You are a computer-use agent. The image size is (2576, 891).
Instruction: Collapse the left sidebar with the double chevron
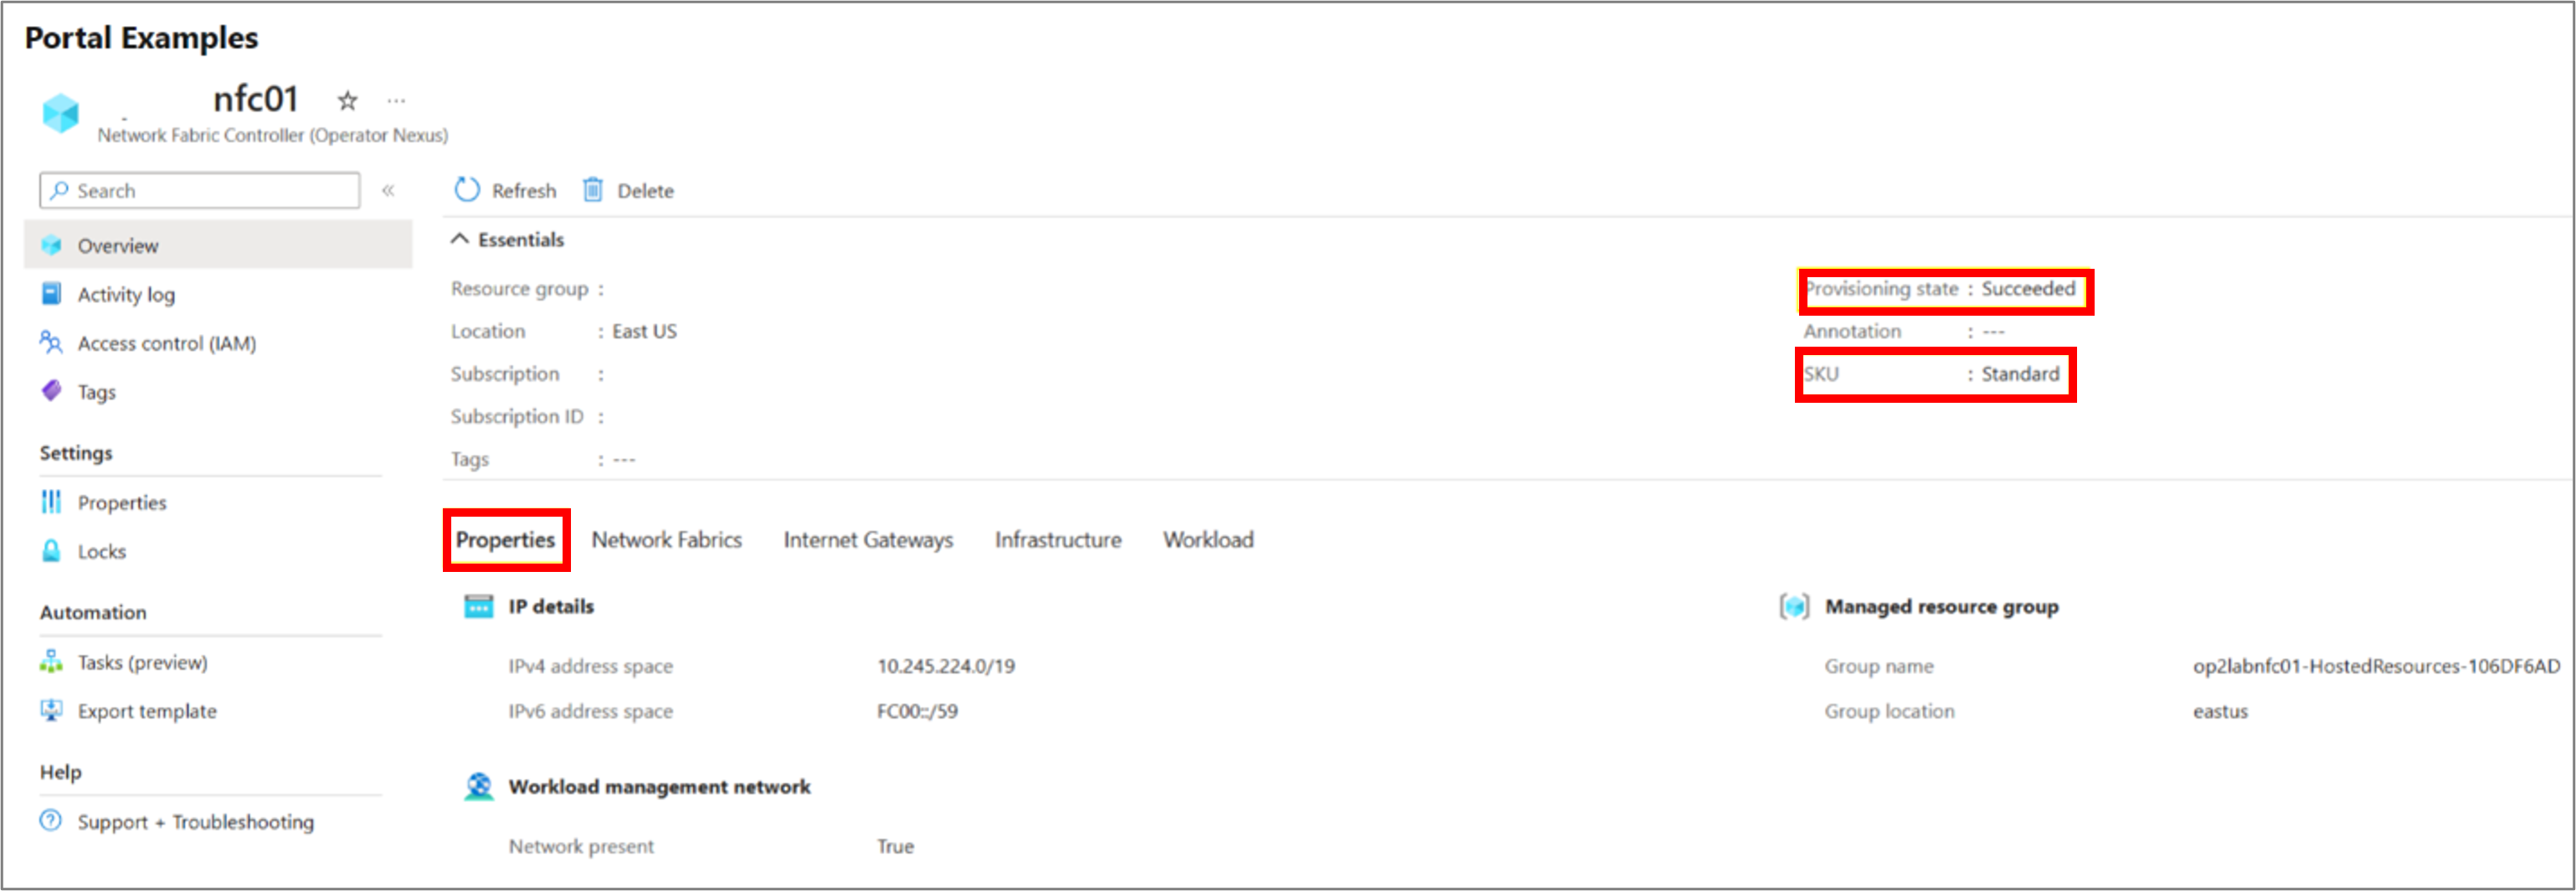click(x=389, y=190)
